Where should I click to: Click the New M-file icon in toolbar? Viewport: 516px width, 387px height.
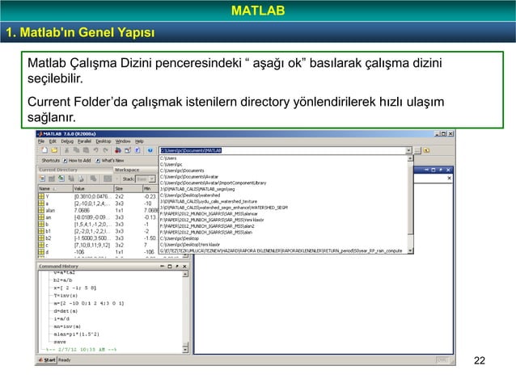point(44,150)
